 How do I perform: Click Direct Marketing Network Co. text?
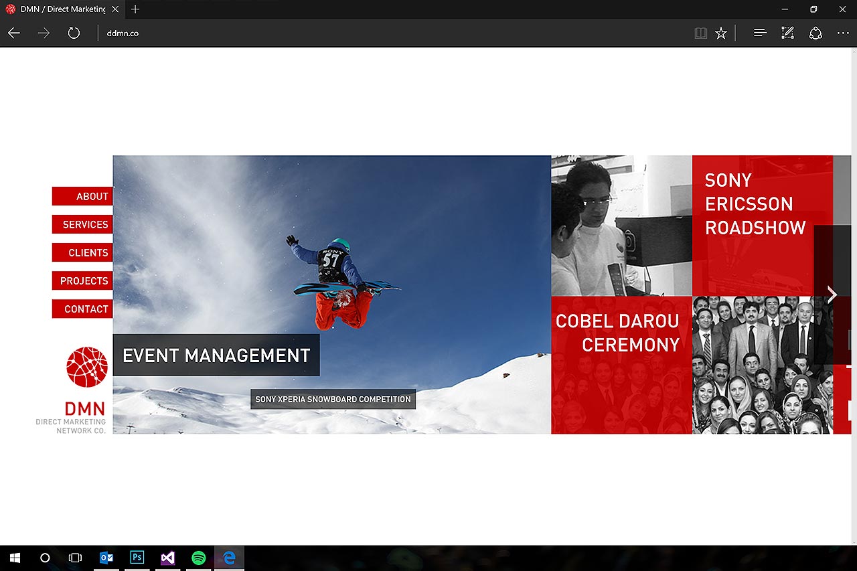click(x=71, y=426)
